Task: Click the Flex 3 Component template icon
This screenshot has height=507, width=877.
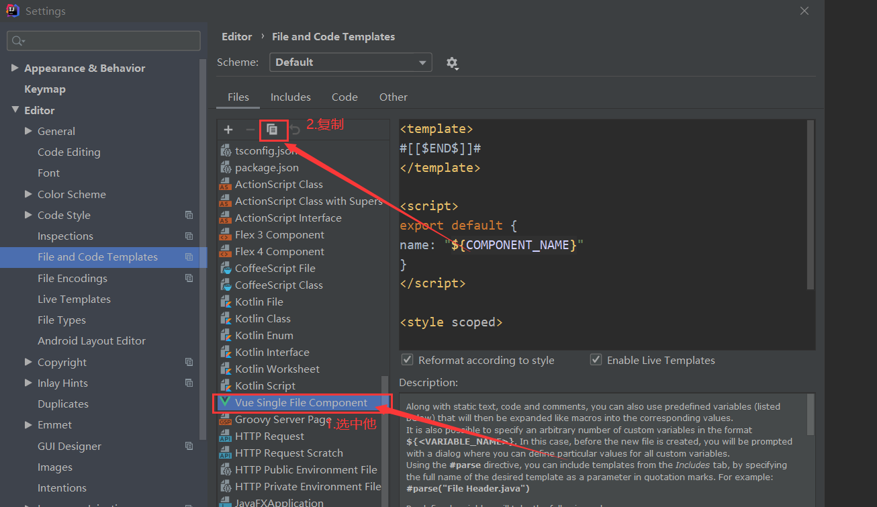Action: [225, 235]
